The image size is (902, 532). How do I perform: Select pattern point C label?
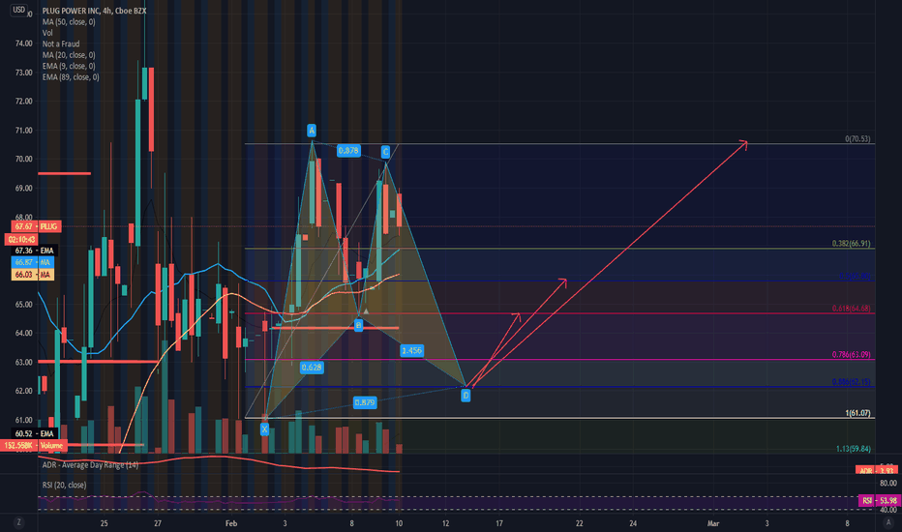(385, 152)
